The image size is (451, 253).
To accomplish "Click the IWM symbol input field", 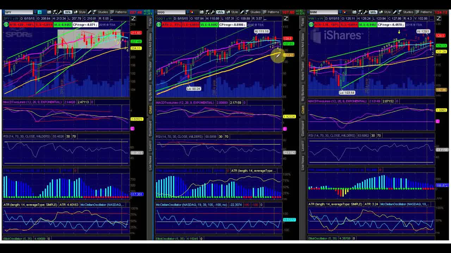I will click(323, 12).
